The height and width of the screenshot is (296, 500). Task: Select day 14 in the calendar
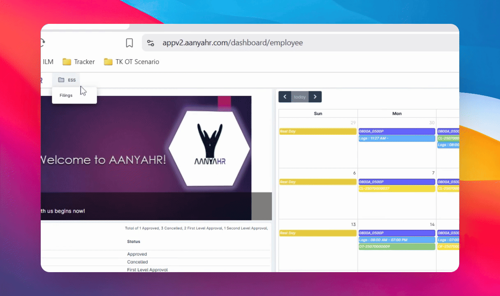click(432, 224)
